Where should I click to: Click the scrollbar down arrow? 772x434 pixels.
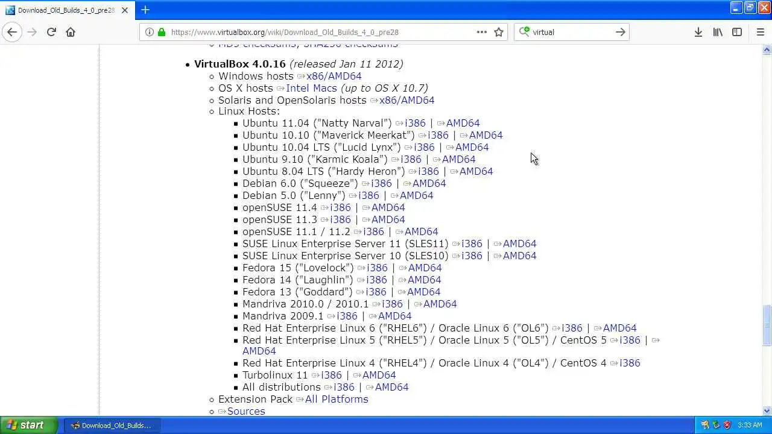pyautogui.click(x=767, y=410)
